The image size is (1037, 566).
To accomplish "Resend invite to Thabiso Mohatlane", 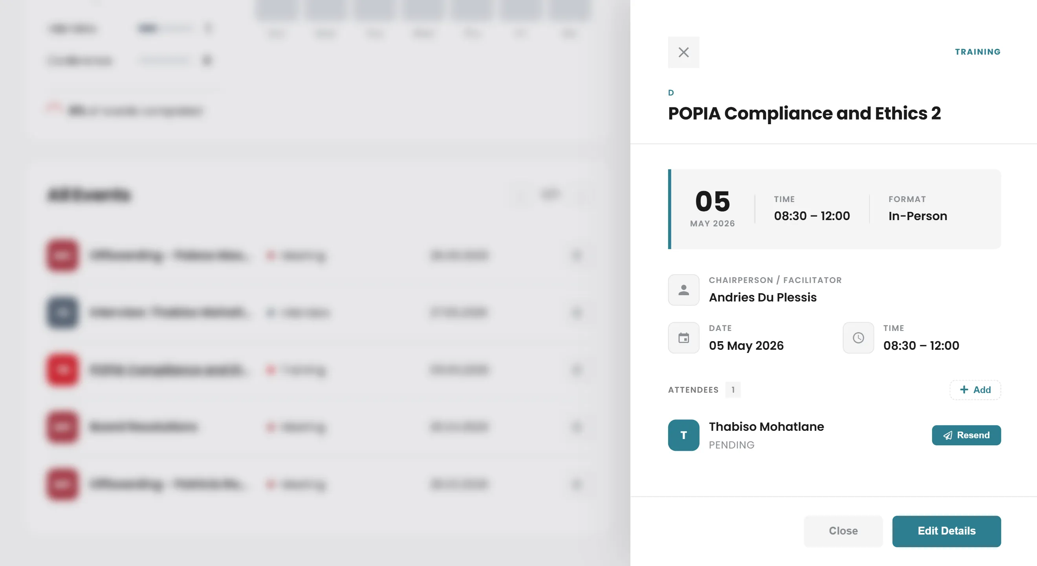I will (966, 435).
